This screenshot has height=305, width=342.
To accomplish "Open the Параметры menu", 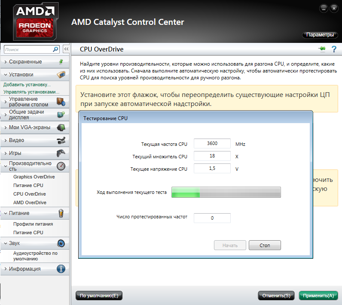I will [x=320, y=35].
